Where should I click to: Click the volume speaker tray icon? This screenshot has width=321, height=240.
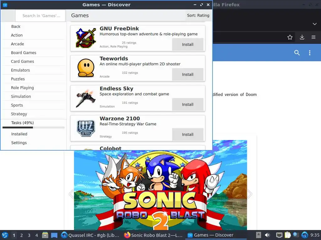click(x=267, y=235)
